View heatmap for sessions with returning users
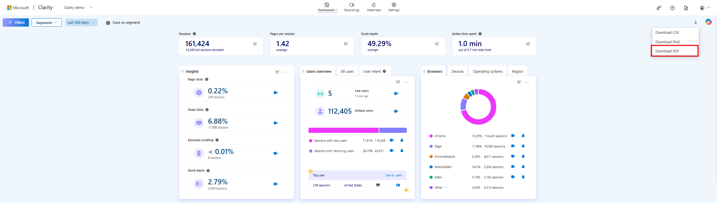The width and height of the screenshot is (717, 203). (402, 150)
